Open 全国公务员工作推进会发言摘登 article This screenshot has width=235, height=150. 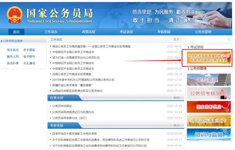72,74
